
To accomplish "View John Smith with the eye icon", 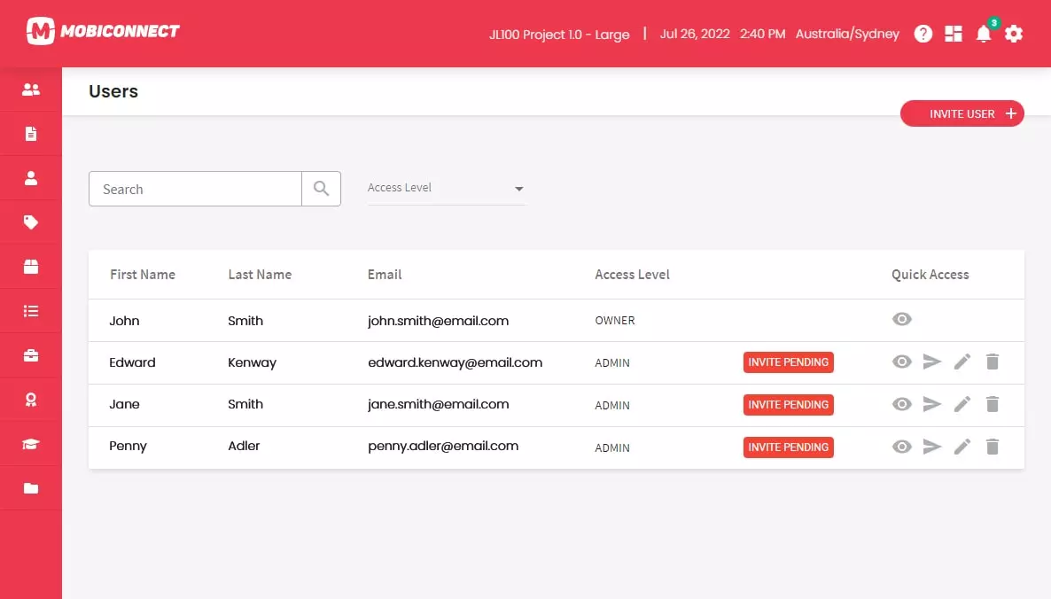I will [x=901, y=319].
